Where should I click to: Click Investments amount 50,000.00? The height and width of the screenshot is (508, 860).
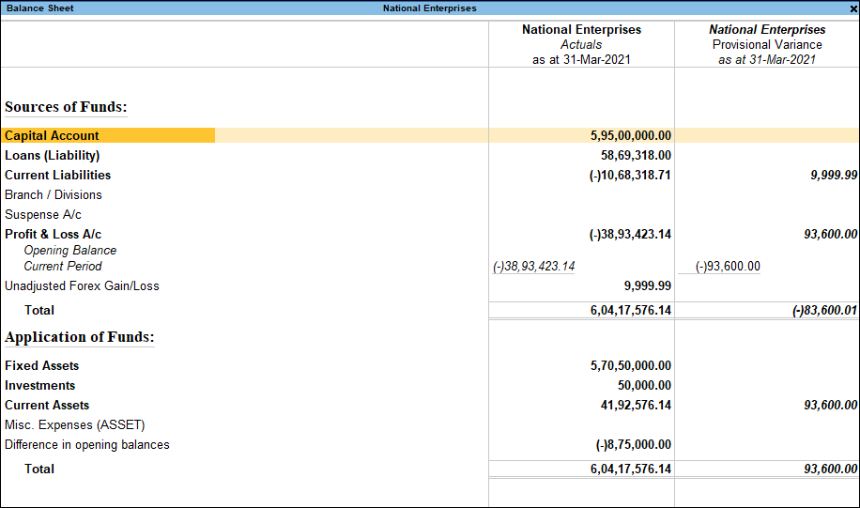(x=644, y=385)
